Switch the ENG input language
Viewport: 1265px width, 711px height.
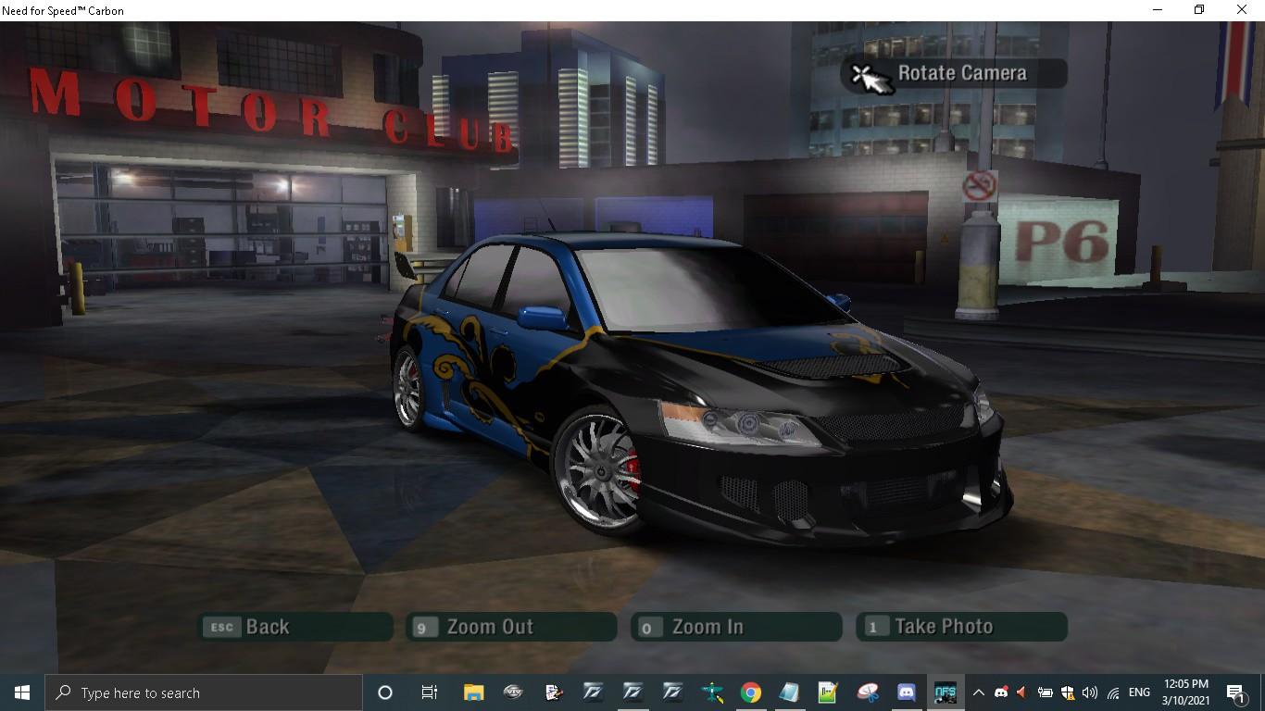click(x=1139, y=692)
